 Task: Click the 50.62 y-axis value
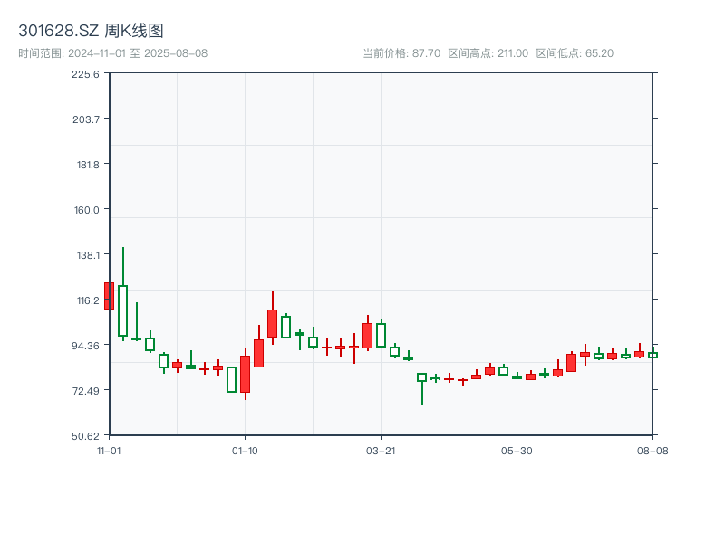[x=87, y=434]
